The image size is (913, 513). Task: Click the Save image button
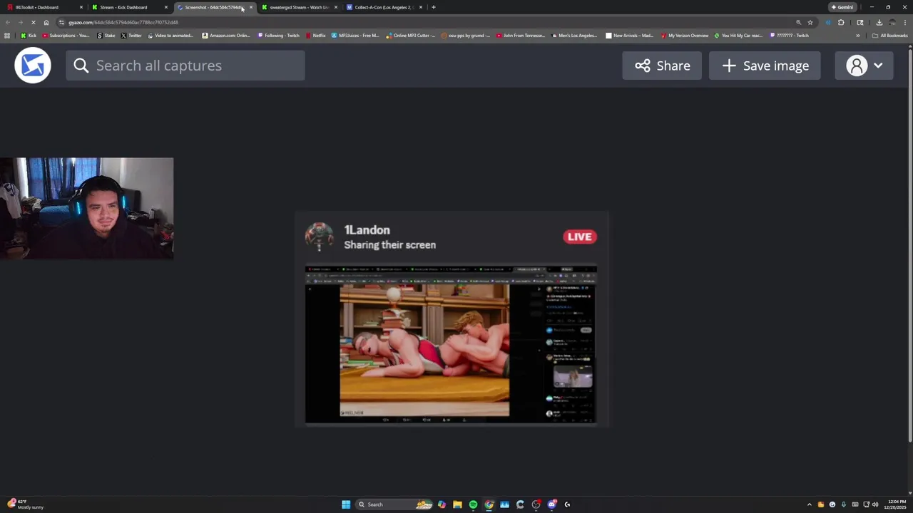pyautogui.click(x=765, y=66)
